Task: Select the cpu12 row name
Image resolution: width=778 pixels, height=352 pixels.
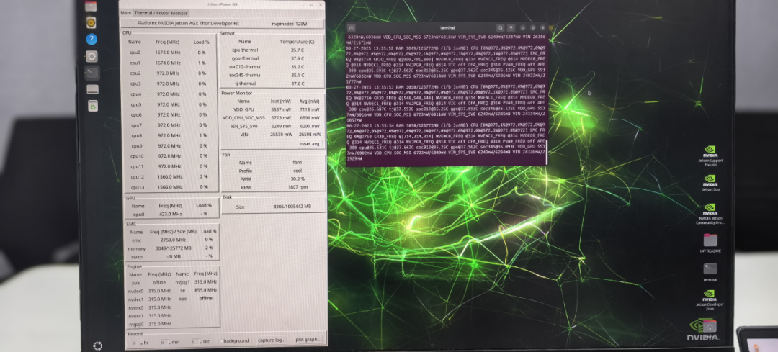Action: [x=138, y=177]
